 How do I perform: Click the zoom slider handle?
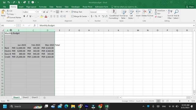pos(180,101)
